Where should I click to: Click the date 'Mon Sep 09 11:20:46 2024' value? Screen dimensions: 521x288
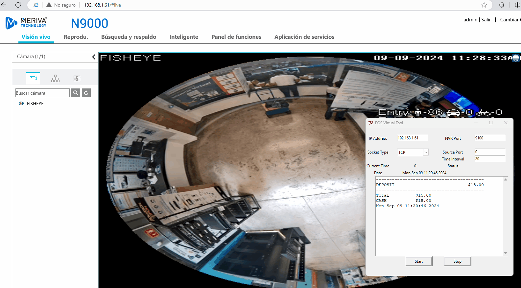click(x=424, y=173)
